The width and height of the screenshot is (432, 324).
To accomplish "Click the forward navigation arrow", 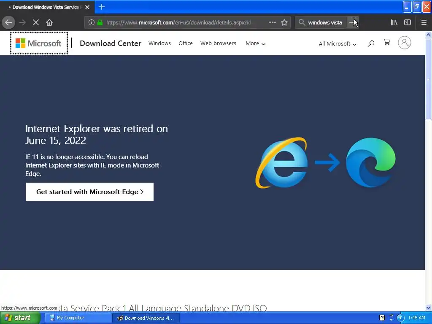I will point(22,22).
